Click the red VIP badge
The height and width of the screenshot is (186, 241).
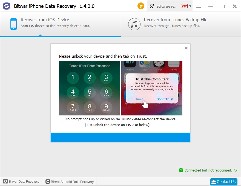[184, 6]
